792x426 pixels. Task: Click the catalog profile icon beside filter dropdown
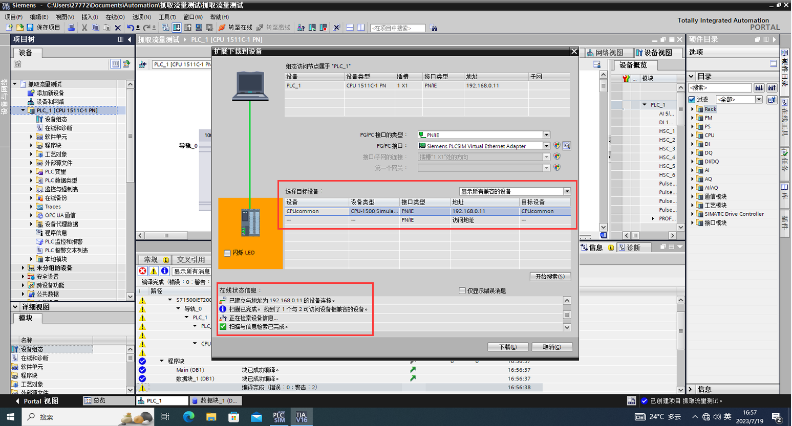(x=772, y=100)
